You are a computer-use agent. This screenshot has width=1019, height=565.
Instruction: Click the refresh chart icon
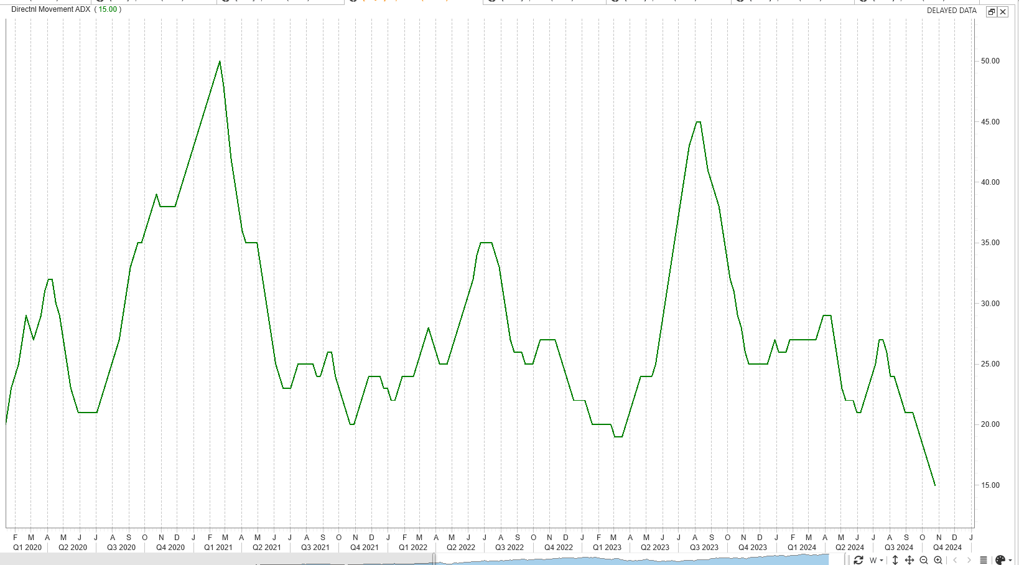(x=858, y=560)
